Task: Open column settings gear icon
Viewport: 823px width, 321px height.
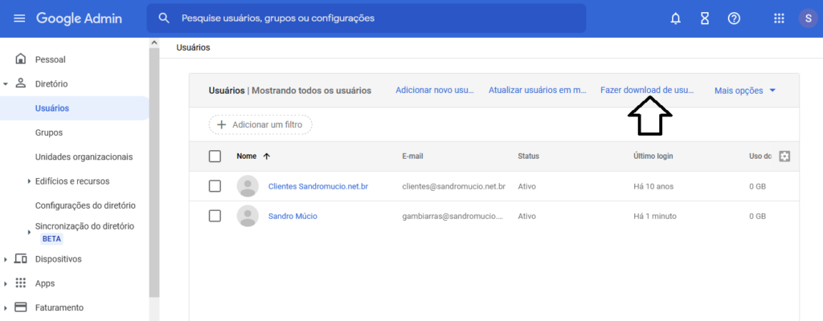Action: (785, 156)
